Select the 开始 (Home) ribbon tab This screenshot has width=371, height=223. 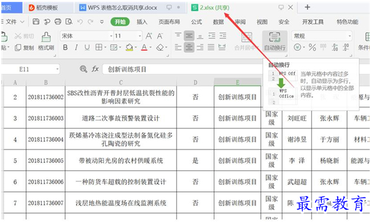click(x=120, y=21)
